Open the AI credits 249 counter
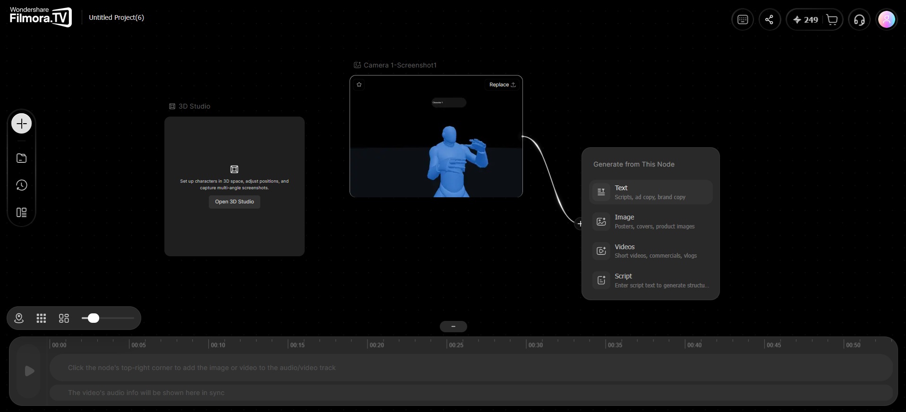 [805, 20]
